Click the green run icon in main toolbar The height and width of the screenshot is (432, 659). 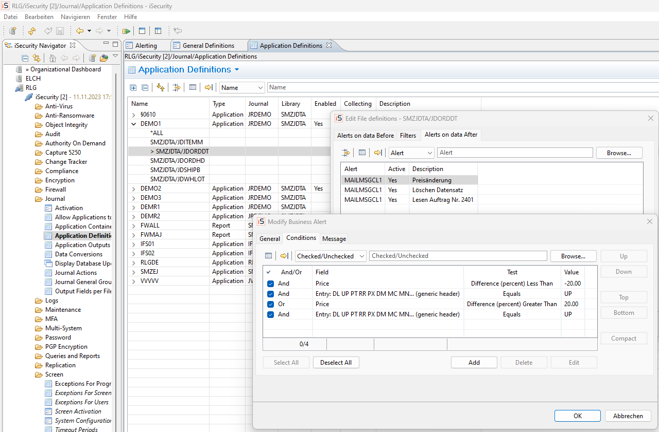click(126, 31)
